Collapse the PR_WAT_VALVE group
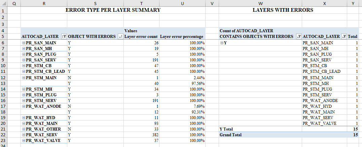362x147 pixels. click(x=24, y=140)
